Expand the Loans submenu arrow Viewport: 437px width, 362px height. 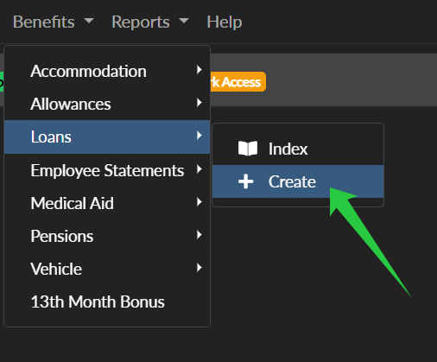199,136
